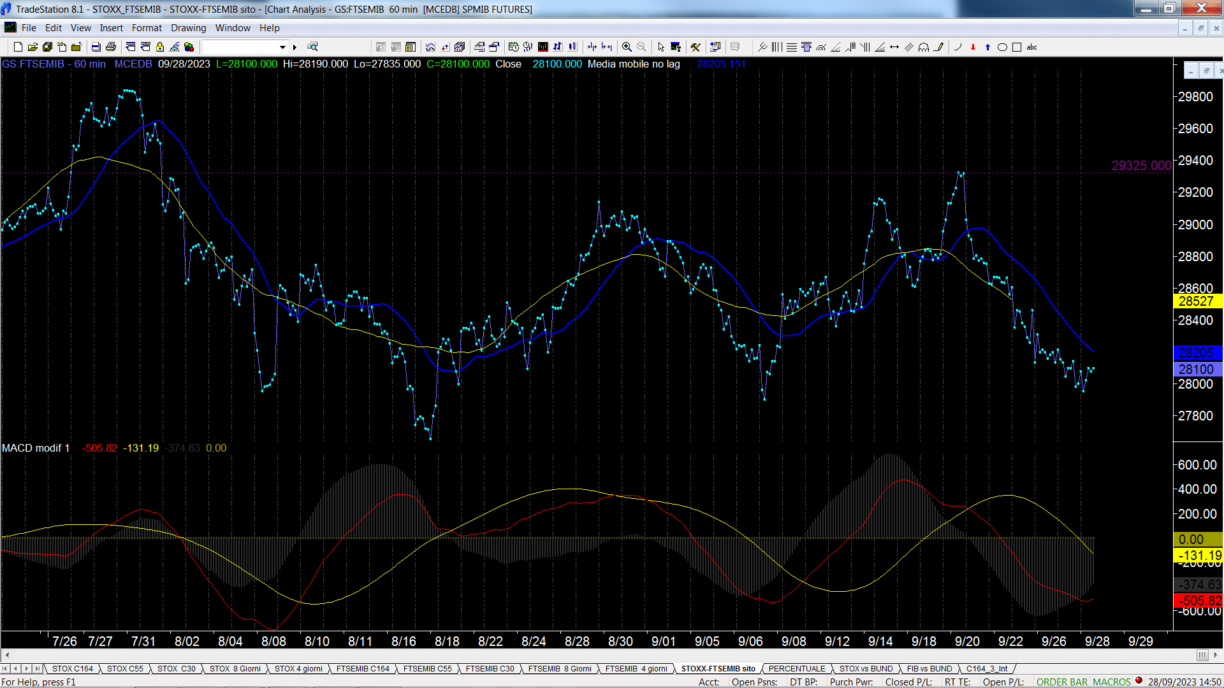Open the Insert menu

[x=112, y=27]
